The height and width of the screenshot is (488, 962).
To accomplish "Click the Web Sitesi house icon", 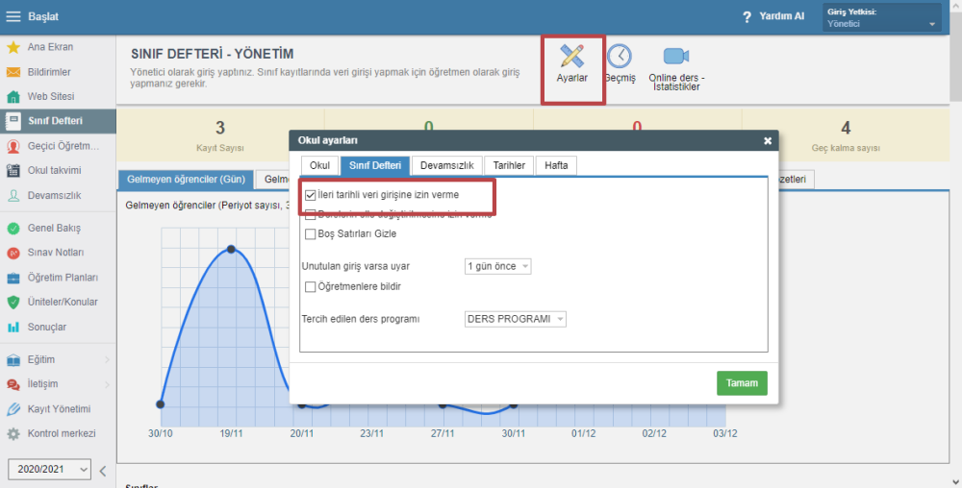I will point(13,97).
